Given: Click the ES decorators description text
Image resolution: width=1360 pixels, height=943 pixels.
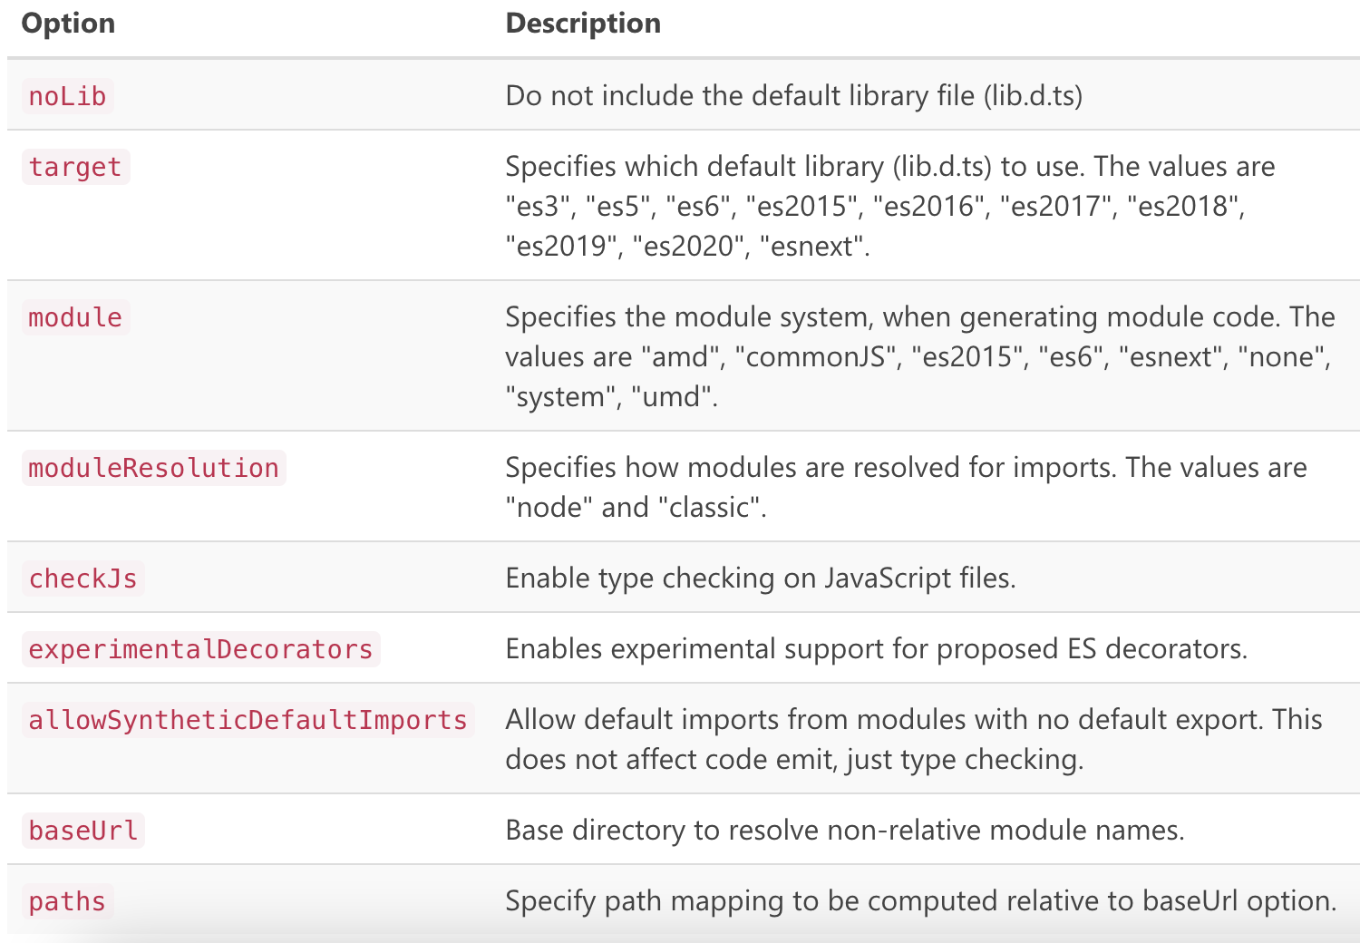Looking at the screenshot, I should (x=876, y=649).
